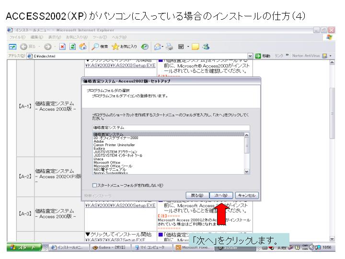Click the E:\index.html address field
This screenshot has width=345, height=259.
(x=138, y=56)
